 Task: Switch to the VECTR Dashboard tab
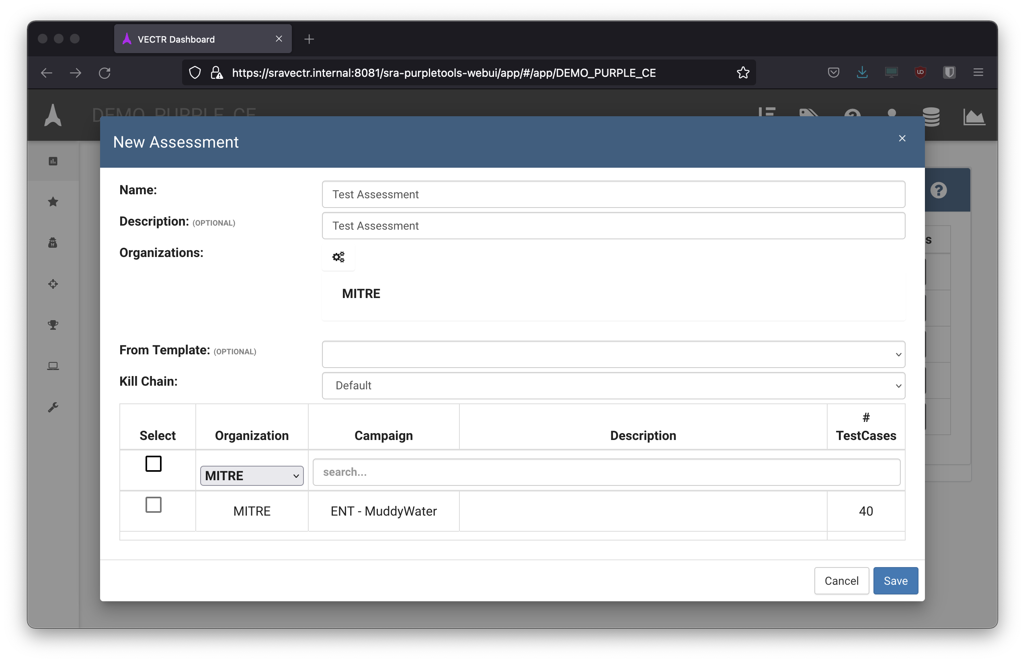(x=203, y=39)
